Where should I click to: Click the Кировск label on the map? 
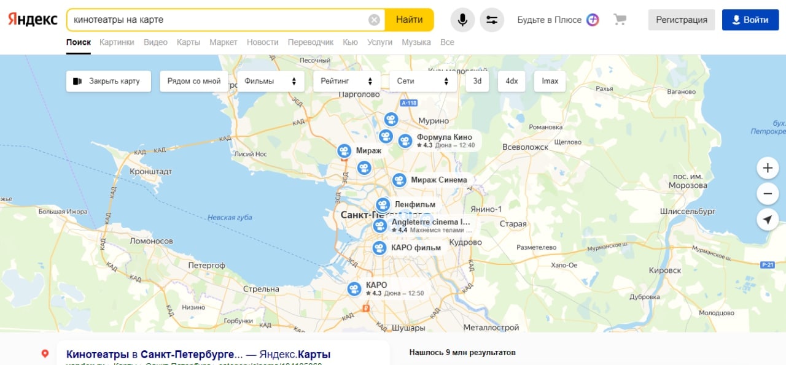[665, 271]
